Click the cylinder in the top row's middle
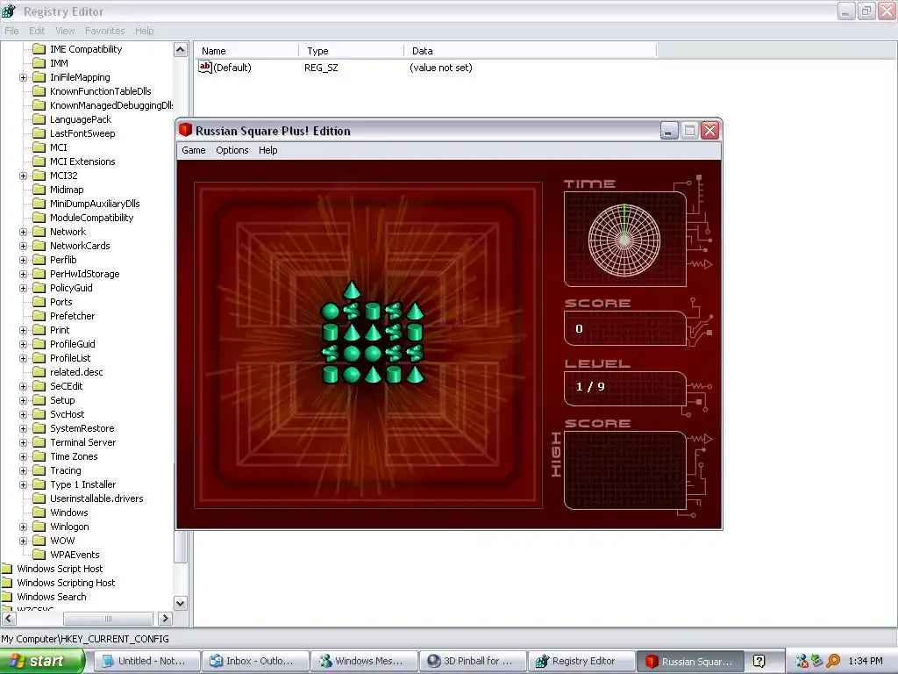898x674 pixels. pos(373,312)
